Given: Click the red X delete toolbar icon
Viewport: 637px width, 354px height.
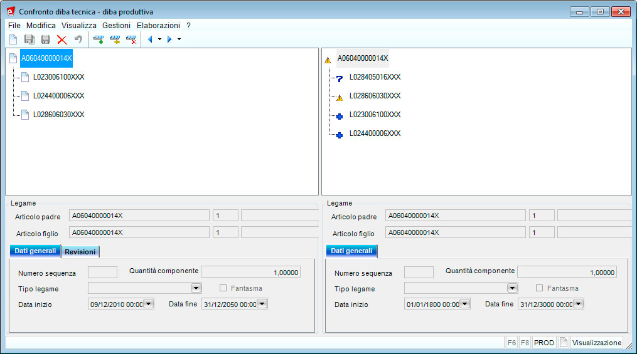Looking at the screenshot, I should pyautogui.click(x=62, y=39).
